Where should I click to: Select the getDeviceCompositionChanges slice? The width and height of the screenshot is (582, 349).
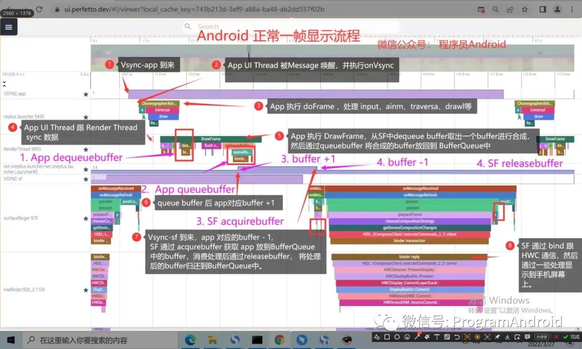[410, 227]
